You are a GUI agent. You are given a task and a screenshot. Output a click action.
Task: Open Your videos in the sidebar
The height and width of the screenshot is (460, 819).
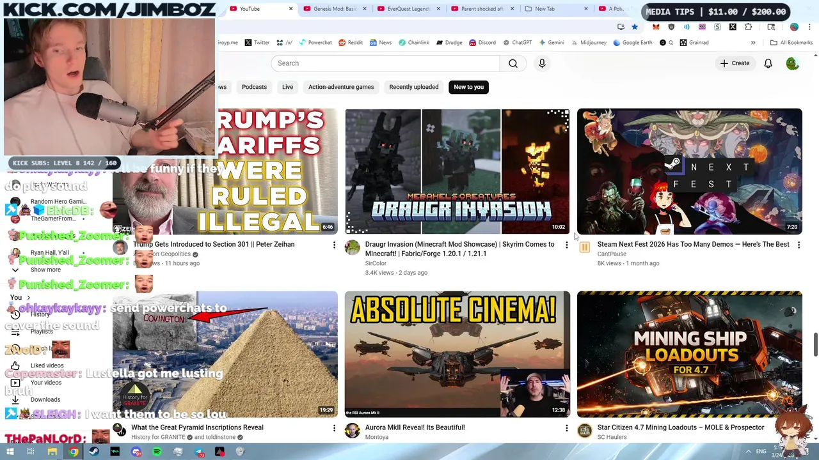pos(46,383)
